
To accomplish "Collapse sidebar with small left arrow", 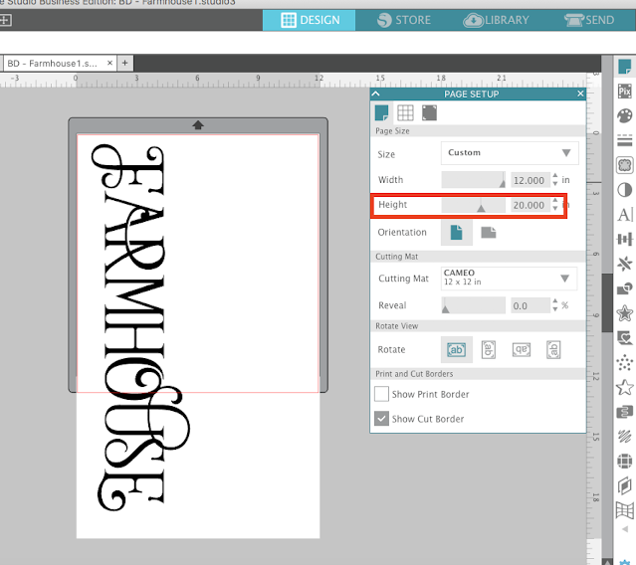I will 625,529.
